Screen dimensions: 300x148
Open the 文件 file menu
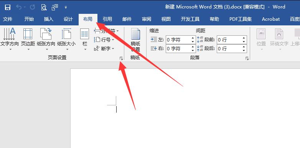[8, 19]
